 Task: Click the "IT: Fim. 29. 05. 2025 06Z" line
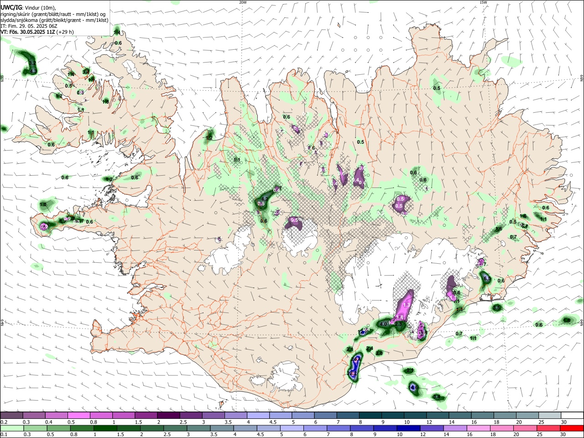tap(29, 26)
